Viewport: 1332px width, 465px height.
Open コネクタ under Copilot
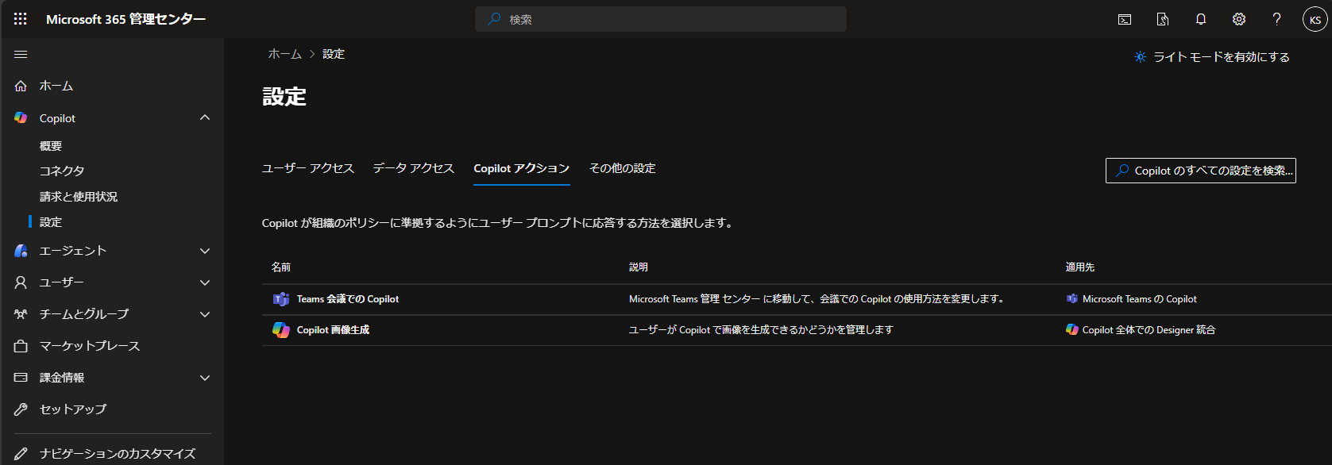pyautogui.click(x=62, y=171)
